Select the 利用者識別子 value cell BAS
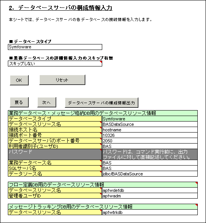206x223 pixels. coord(150,146)
